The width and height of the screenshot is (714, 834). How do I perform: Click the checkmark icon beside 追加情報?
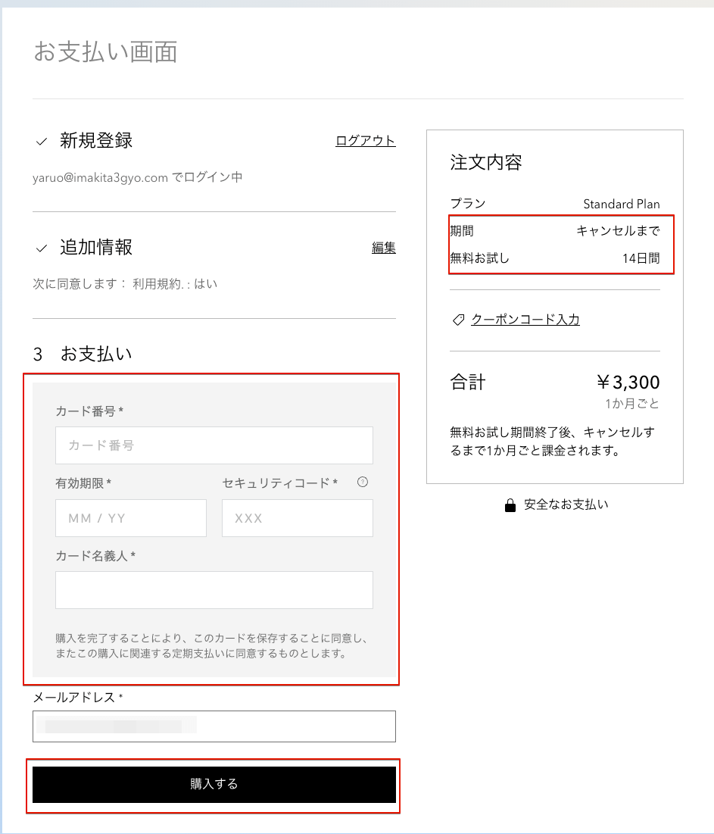click(42, 248)
